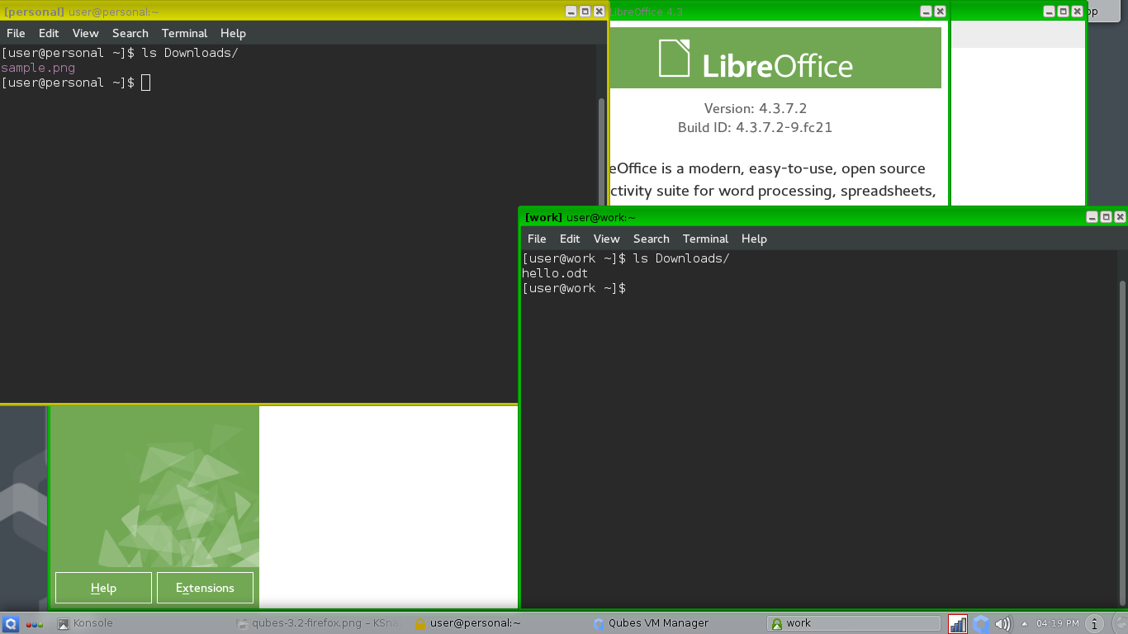Viewport: 1128px width, 634px height.
Task: Open Edit menu in personal terminal
Action: (49, 33)
